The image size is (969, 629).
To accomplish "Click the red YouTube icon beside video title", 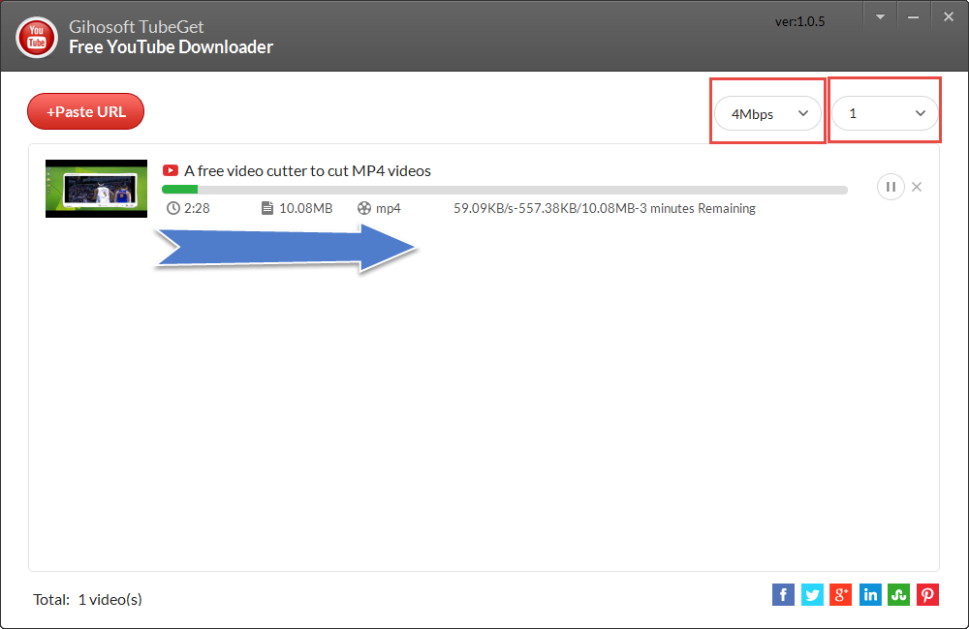I will point(170,170).
